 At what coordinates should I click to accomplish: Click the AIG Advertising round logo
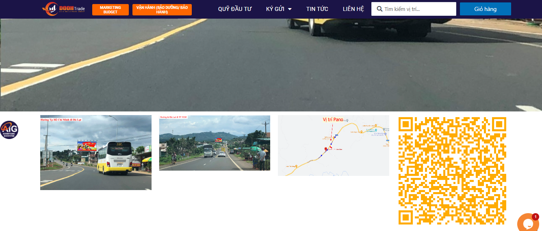[9, 130]
